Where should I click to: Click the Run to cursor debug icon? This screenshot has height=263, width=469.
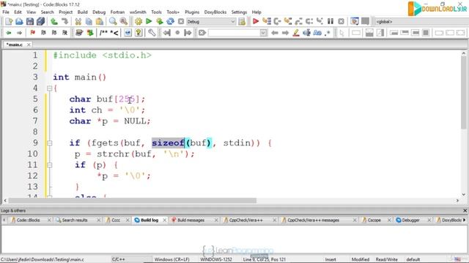(x=267, y=21)
